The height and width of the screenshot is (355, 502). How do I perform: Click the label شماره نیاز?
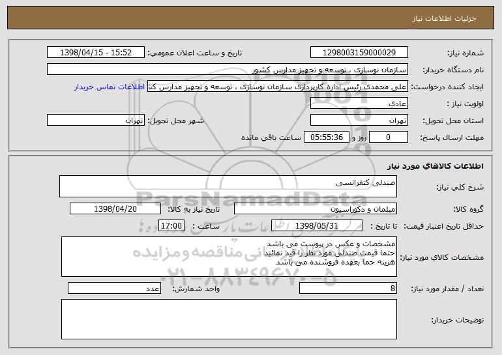467,53
